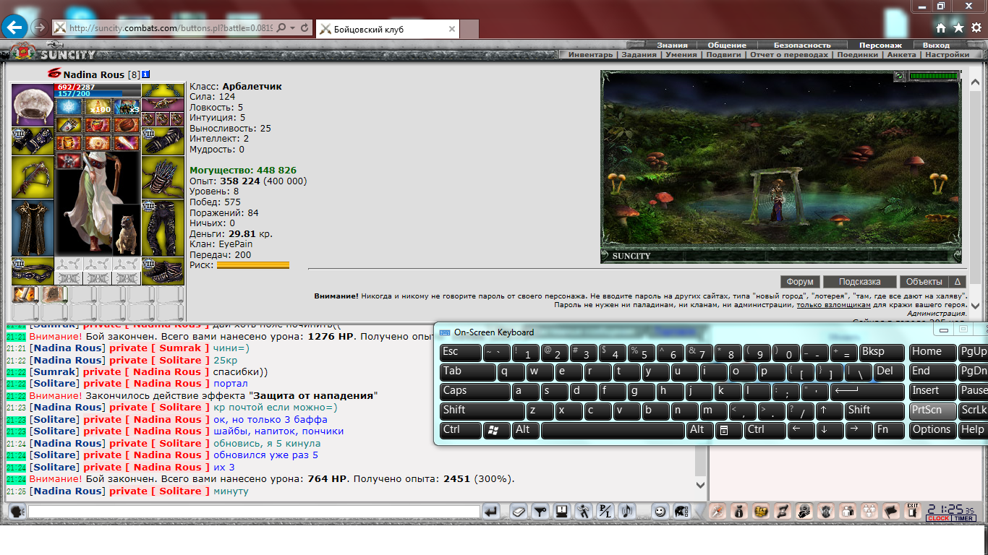The height and width of the screenshot is (555, 988).
Task: Switch clock display to CLOCK mode
Action: click(x=938, y=518)
